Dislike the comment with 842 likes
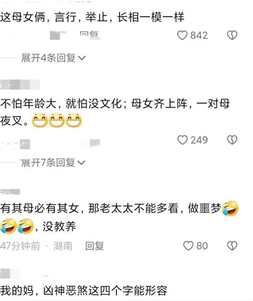The image size is (253, 301). pos(232,35)
